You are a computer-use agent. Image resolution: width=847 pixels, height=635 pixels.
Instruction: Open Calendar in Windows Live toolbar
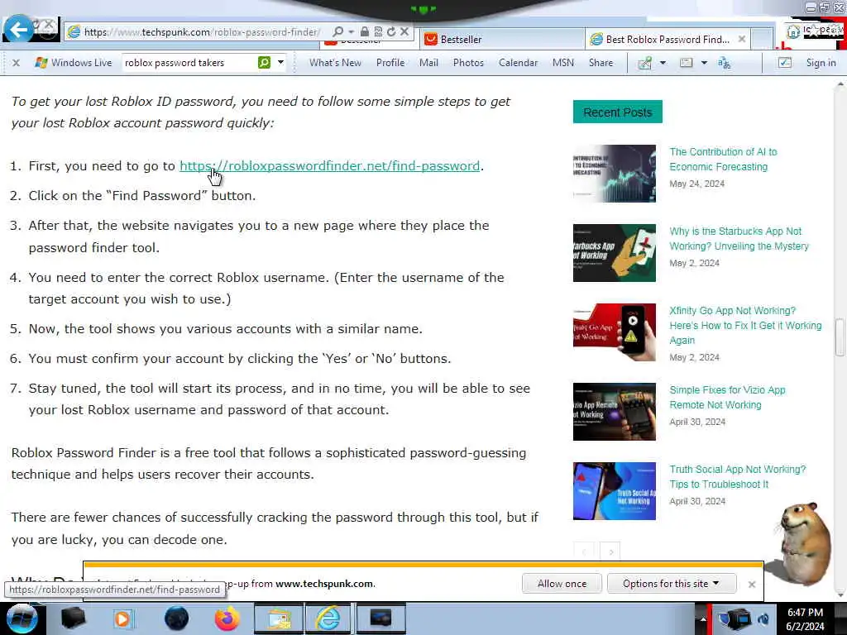pos(518,63)
